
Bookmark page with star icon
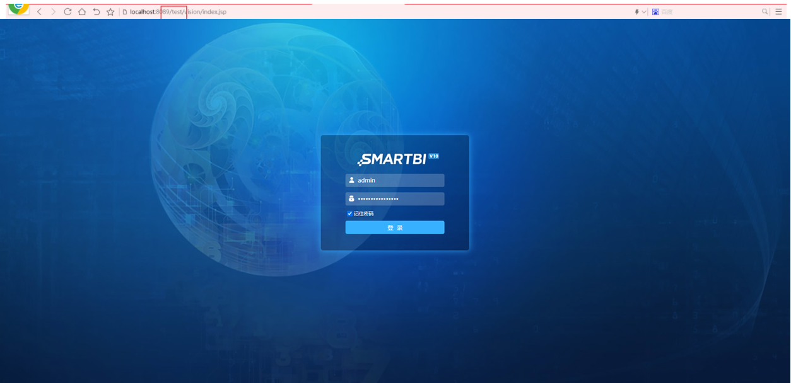110,12
